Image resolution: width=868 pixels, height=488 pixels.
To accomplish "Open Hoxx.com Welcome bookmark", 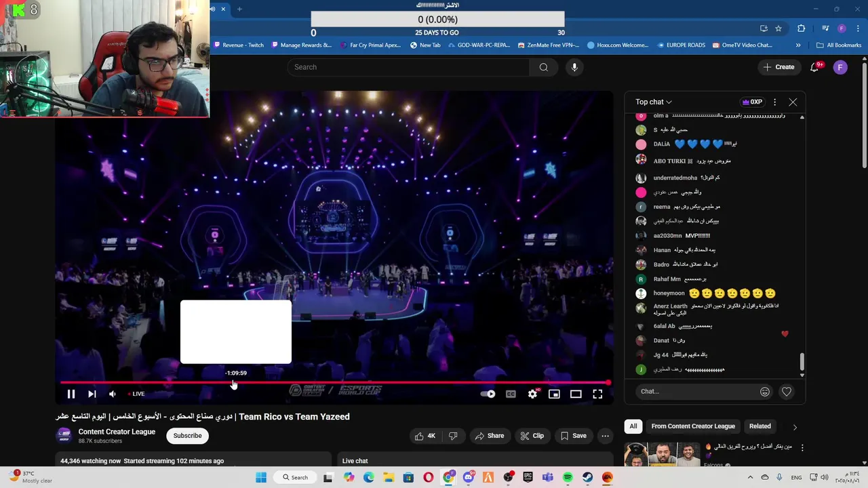I will (x=618, y=45).
